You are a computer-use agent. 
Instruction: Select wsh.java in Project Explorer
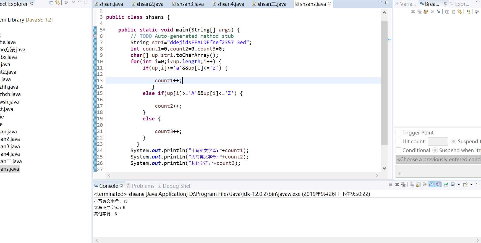click(x=9, y=102)
